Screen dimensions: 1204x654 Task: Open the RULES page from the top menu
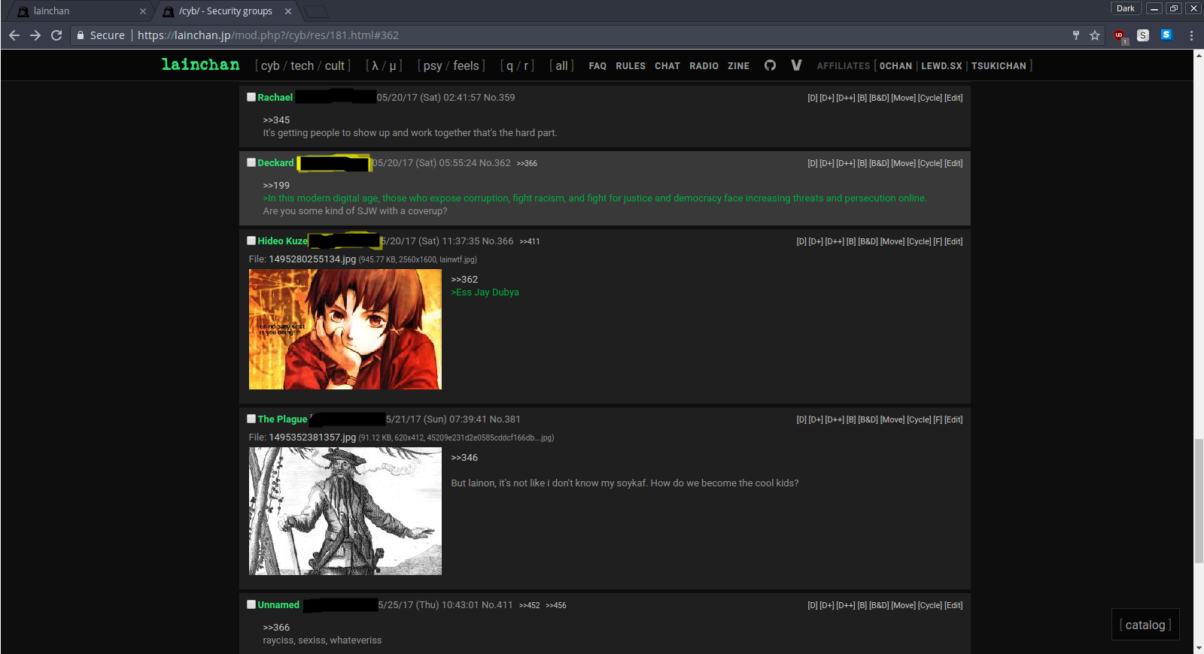tap(630, 66)
